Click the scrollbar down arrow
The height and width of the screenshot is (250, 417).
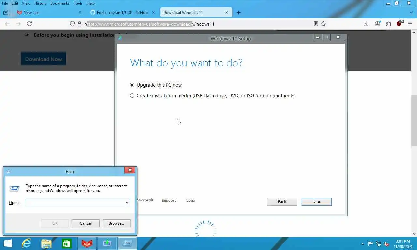tap(414, 234)
